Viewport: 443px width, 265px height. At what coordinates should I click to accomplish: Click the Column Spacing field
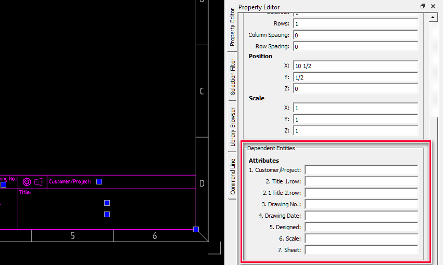tap(356, 35)
